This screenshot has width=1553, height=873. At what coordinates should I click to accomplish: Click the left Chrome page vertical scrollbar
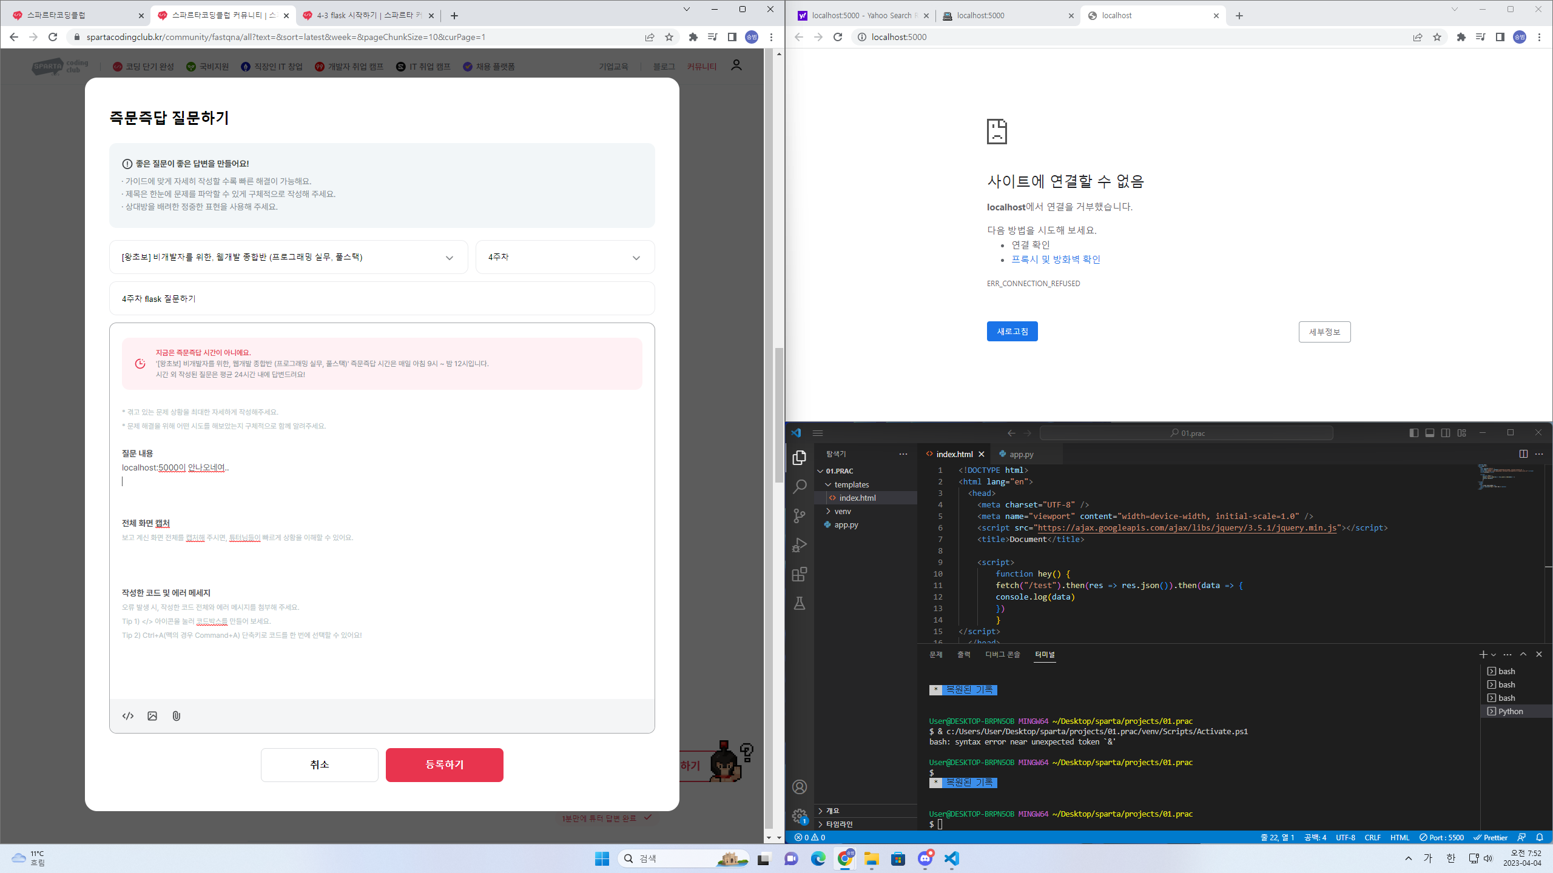[779, 415]
